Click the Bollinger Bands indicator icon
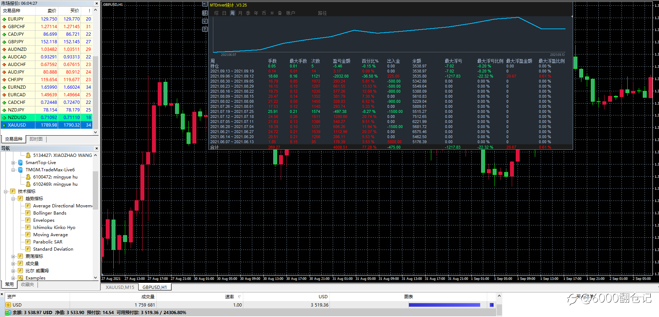This screenshot has width=659, height=317. [x=28, y=213]
